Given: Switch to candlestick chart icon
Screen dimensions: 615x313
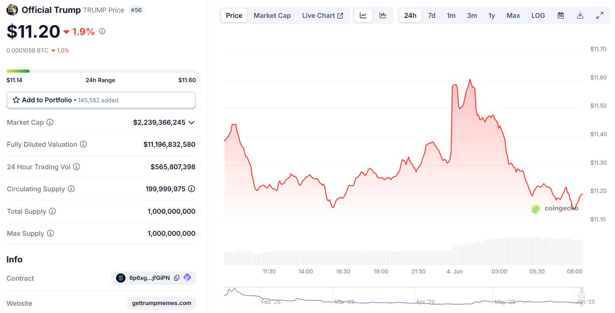Looking at the screenshot, I should (383, 16).
